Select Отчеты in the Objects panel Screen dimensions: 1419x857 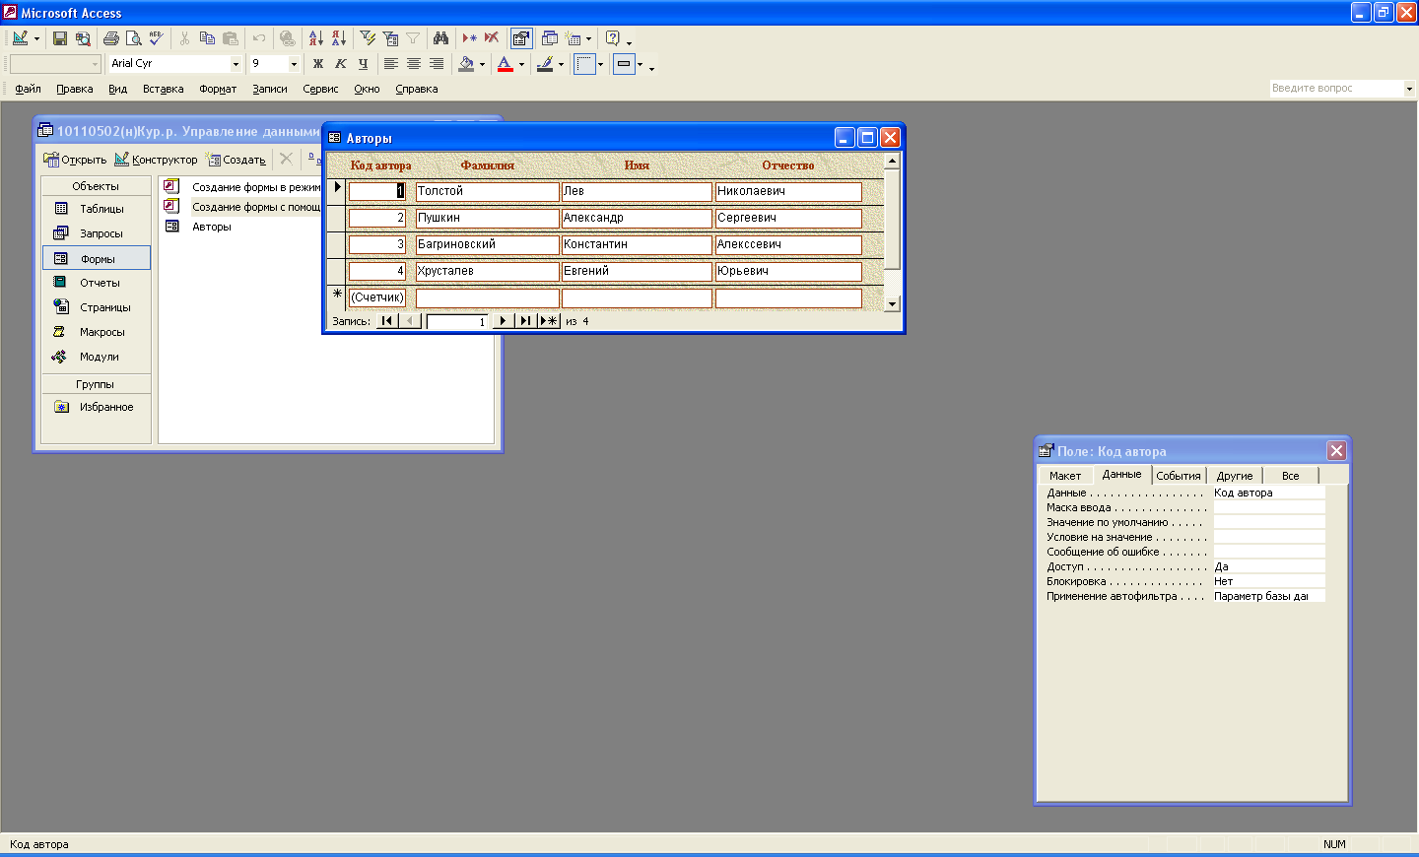click(x=99, y=283)
